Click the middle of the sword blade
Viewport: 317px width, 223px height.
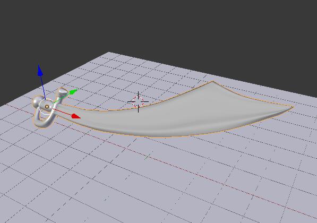pyautogui.click(x=182, y=113)
